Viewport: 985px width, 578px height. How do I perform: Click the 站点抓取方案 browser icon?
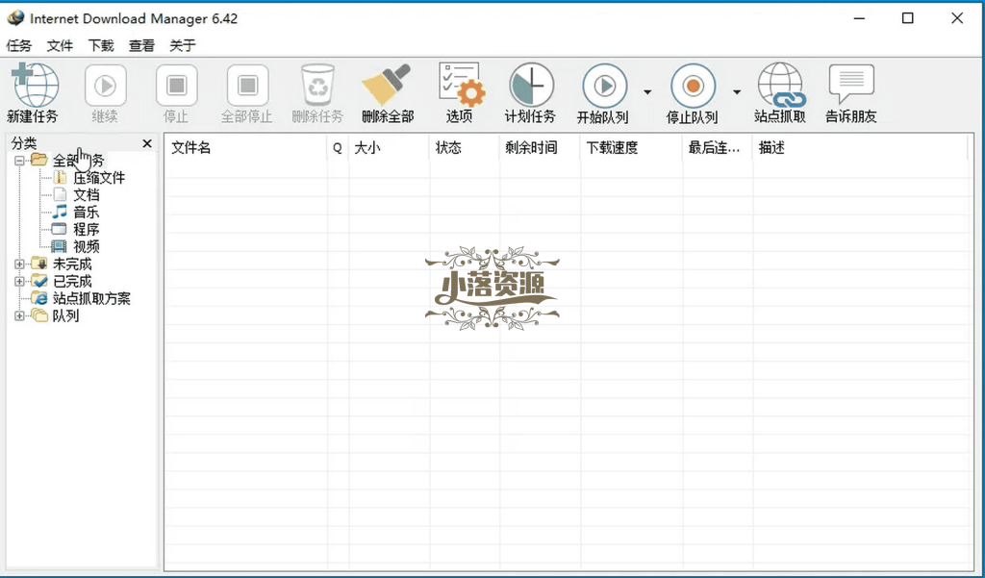point(39,298)
